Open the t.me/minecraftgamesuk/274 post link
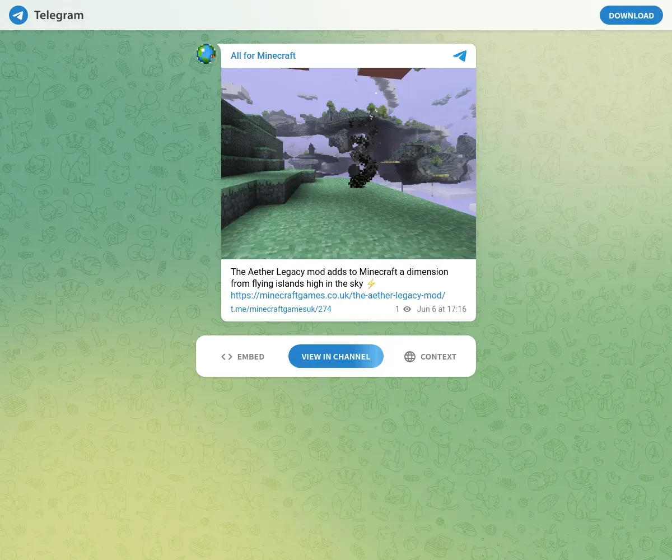Viewport: 672px width, 560px height. click(281, 309)
